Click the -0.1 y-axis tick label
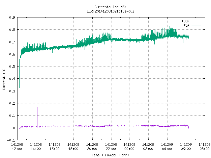 [11, 140]
